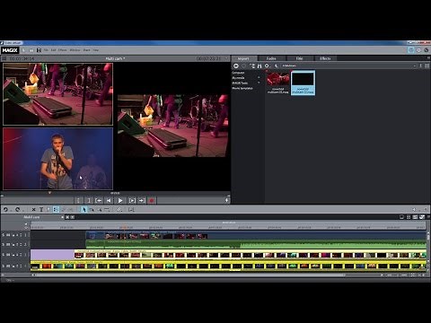
Task: Click the media pool Back arrow
Action: (x=236, y=65)
